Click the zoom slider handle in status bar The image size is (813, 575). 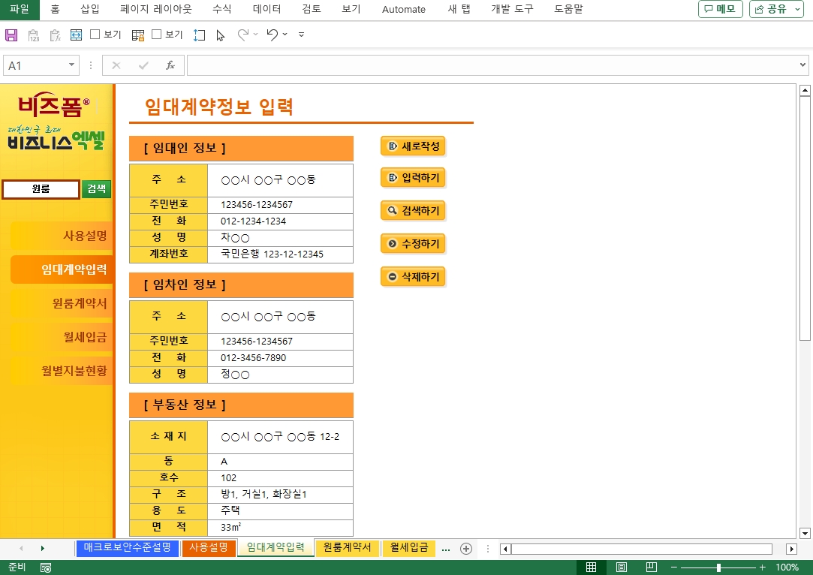pos(718,567)
